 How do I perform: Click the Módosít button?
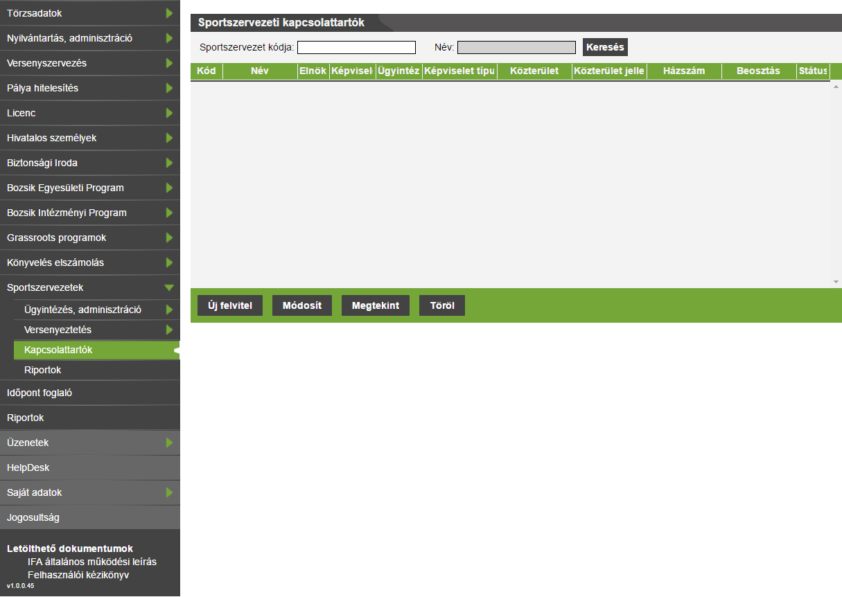302,305
